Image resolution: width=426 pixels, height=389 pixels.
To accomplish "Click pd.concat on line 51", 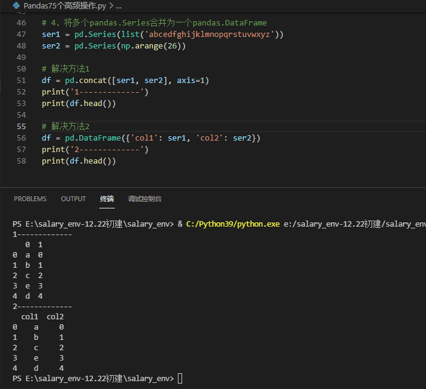I will point(86,81).
